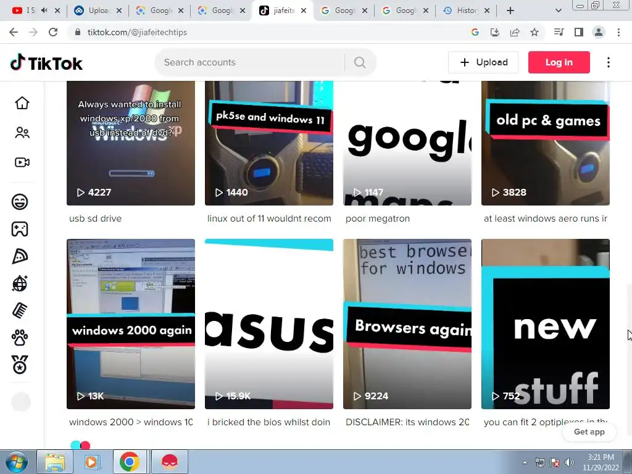This screenshot has height=474, width=632.
Task: Open the google maps video thumbnail
Action: [407, 143]
